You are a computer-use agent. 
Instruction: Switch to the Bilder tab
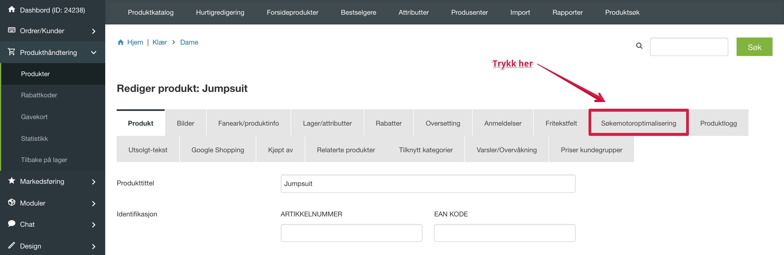(186, 123)
